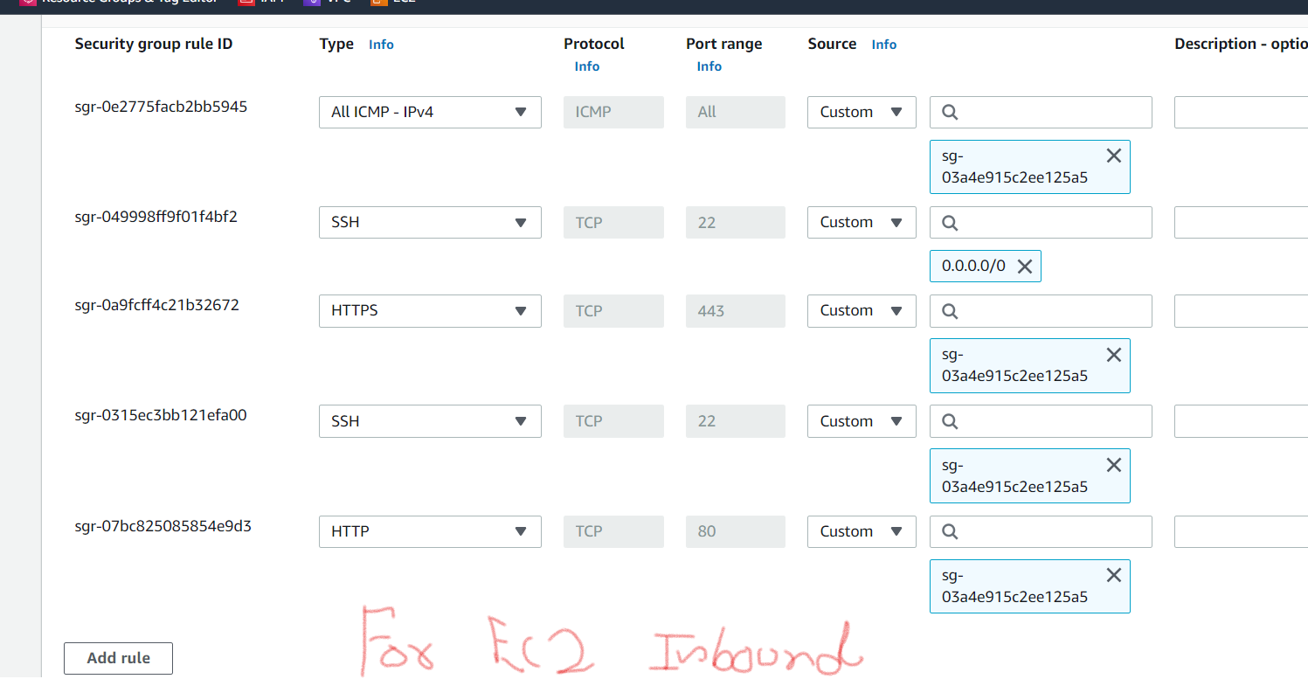Screen dimensions: 1308x679
Task: Open the Info link beside Source
Action: coord(884,44)
